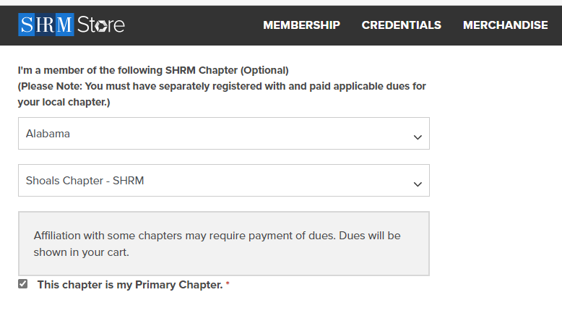Click the red required asterisk after Primary Chapter
Viewport: 562px width, 313px height.
point(228,283)
